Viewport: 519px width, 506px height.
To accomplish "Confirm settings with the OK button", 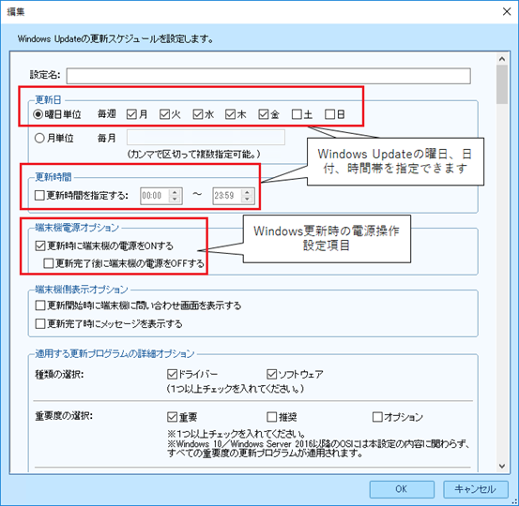I will (402, 489).
